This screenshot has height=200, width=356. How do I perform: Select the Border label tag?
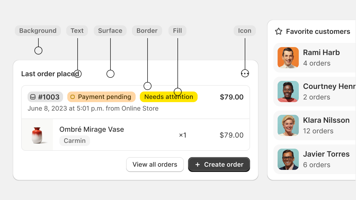(147, 31)
